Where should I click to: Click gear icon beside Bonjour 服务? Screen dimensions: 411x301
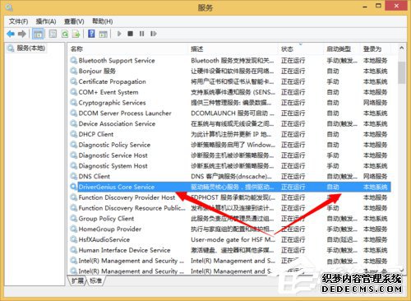click(73, 71)
